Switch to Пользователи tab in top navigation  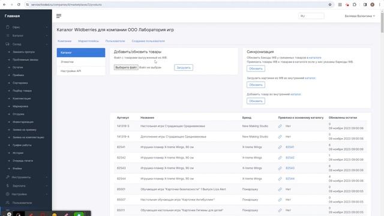[115, 41]
